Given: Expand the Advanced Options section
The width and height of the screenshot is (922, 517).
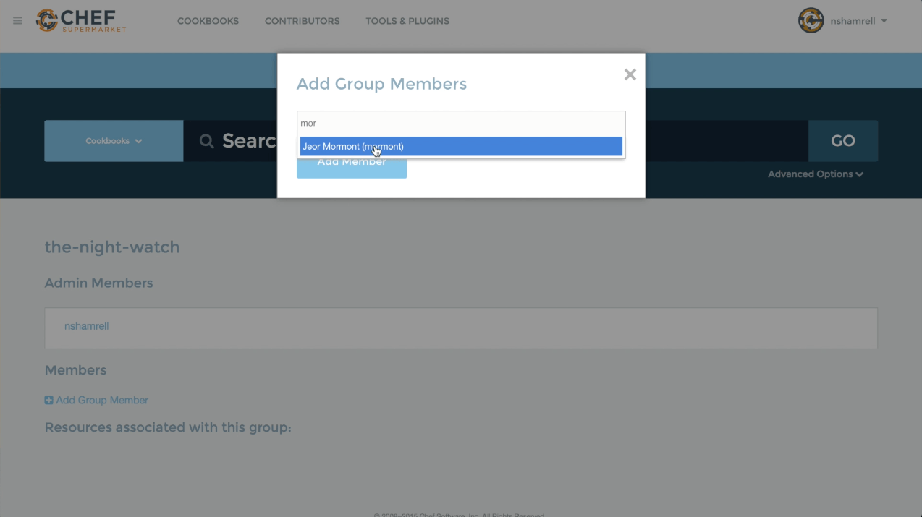Looking at the screenshot, I should 811,174.
